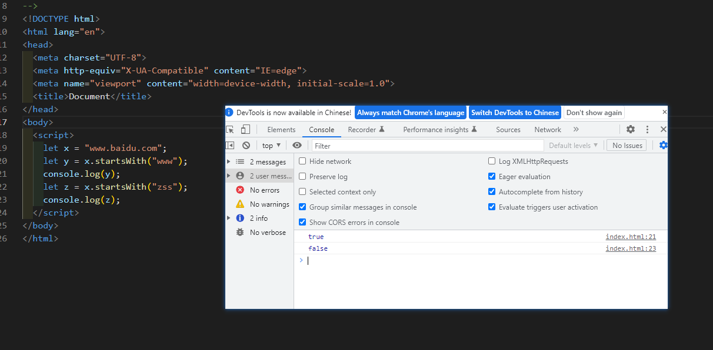This screenshot has width=713, height=350.
Task: Open the DevTools three-dot customize menu
Action: 647,129
